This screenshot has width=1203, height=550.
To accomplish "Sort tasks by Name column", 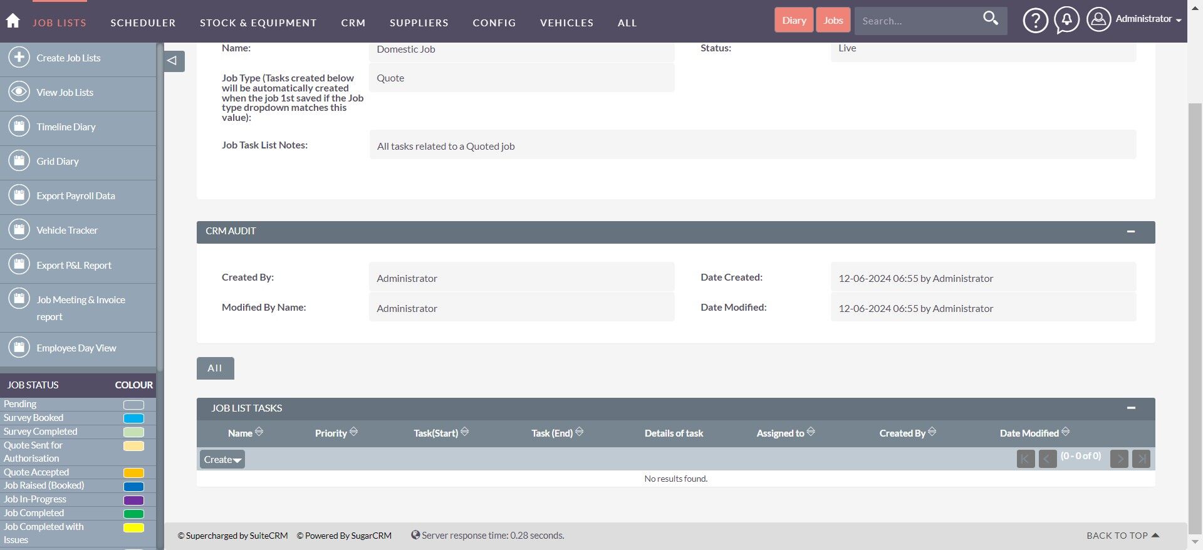I will (x=246, y=433).
